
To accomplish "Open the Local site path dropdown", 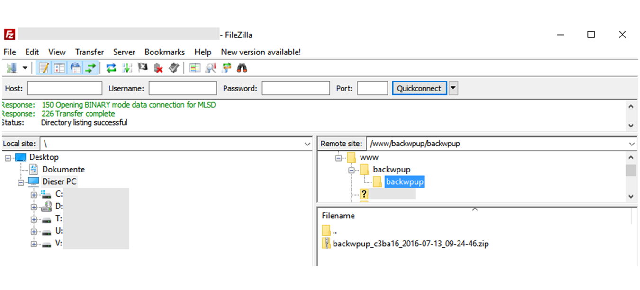I will tap(307, 144).
